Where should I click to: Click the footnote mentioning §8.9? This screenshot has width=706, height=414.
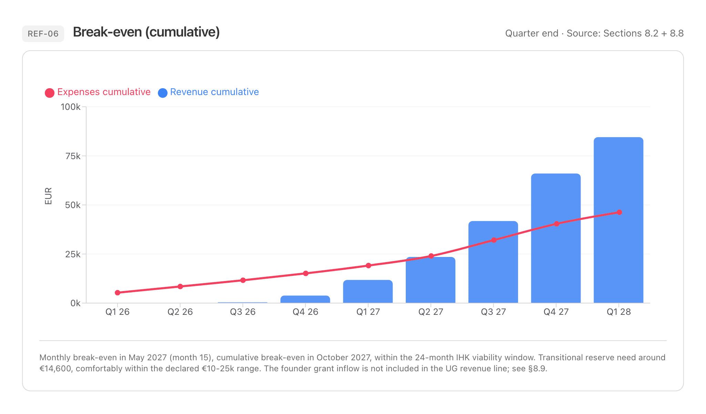coord(352,363)
